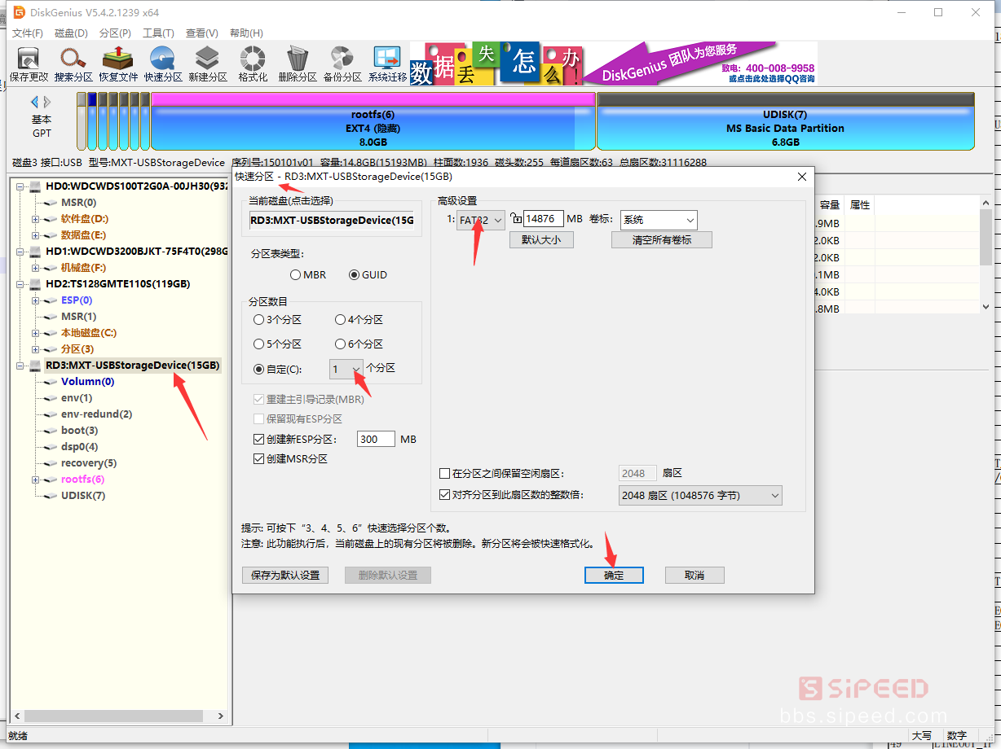Open the 搜索分区 search tool

pos(73,64)
